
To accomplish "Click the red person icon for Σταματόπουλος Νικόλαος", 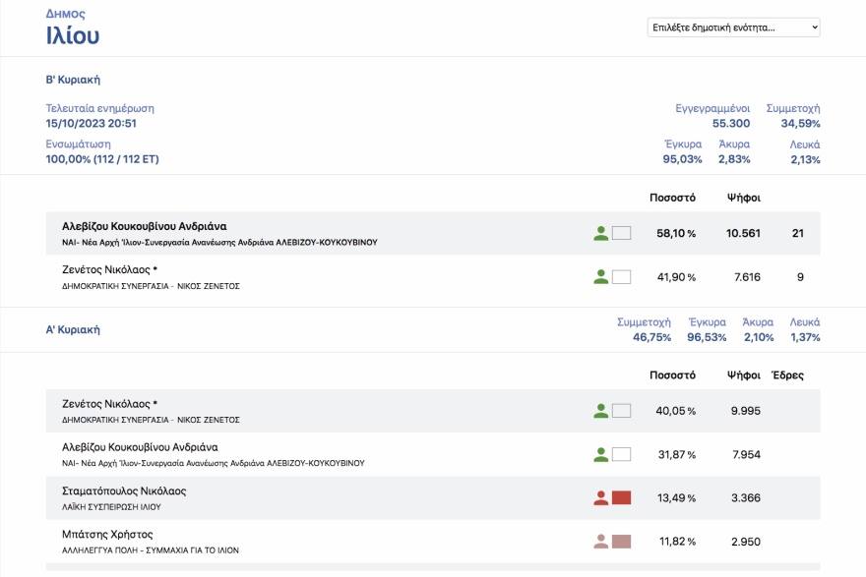I will point(601,498).
